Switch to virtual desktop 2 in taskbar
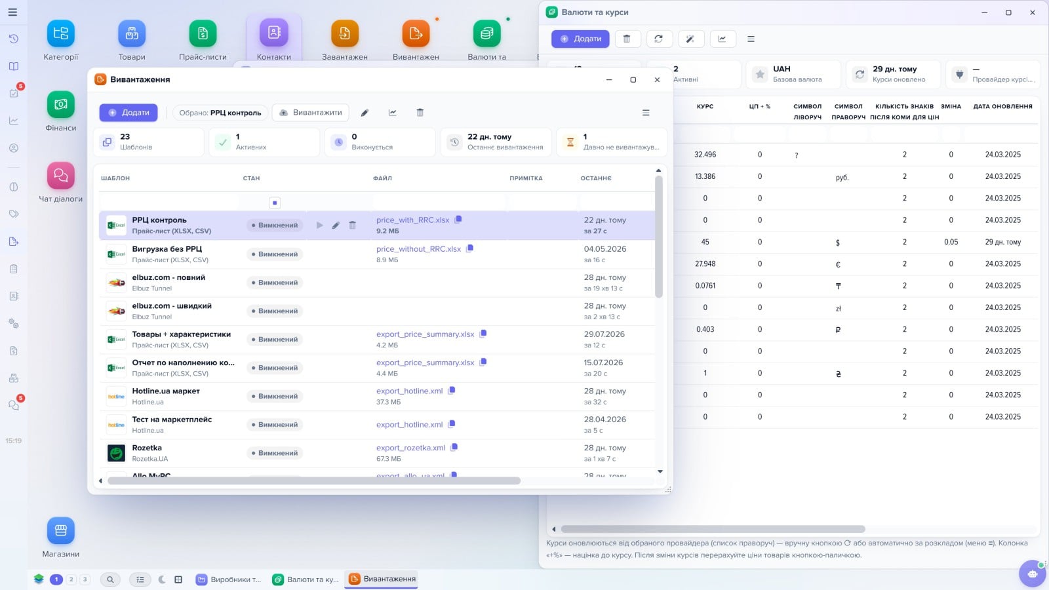 coord(71,580)
